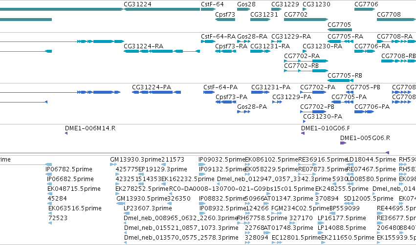Click the CstF-64 gene arrow glyph
The width and height of the screenshot is (416, 245).
pyautogui.click(x=208, y=9)
